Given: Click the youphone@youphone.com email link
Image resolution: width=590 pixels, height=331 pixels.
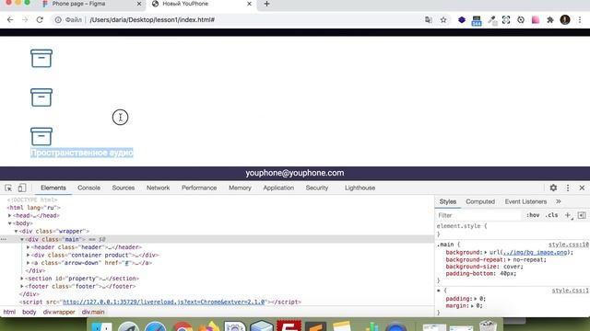Looking at the screenshot, I should [x=295, y=173].
